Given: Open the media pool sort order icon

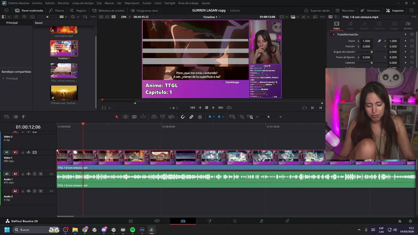Looking at the screenshot, I should [85, 17].
